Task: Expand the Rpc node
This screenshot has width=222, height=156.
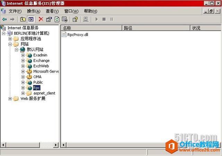Action: click(23, 88)
